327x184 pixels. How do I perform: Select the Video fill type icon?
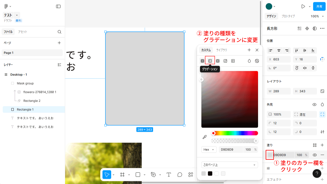pos(233,61)
